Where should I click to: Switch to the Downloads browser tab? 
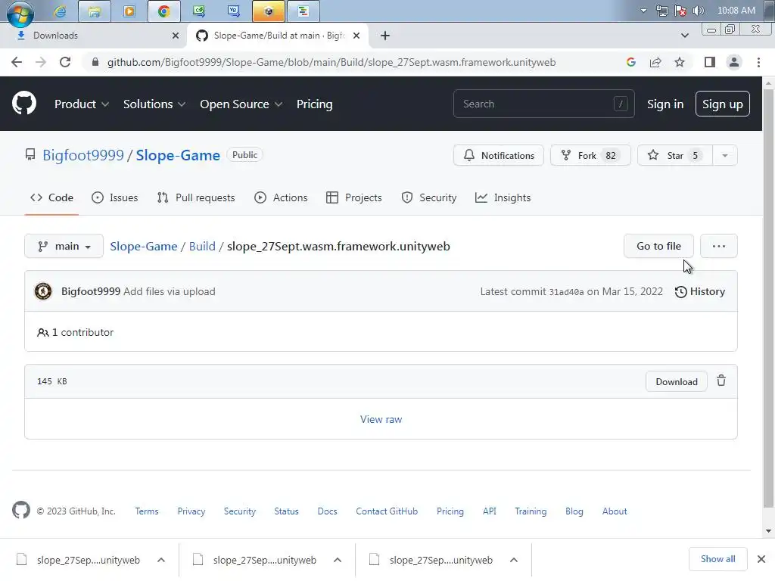94,36
